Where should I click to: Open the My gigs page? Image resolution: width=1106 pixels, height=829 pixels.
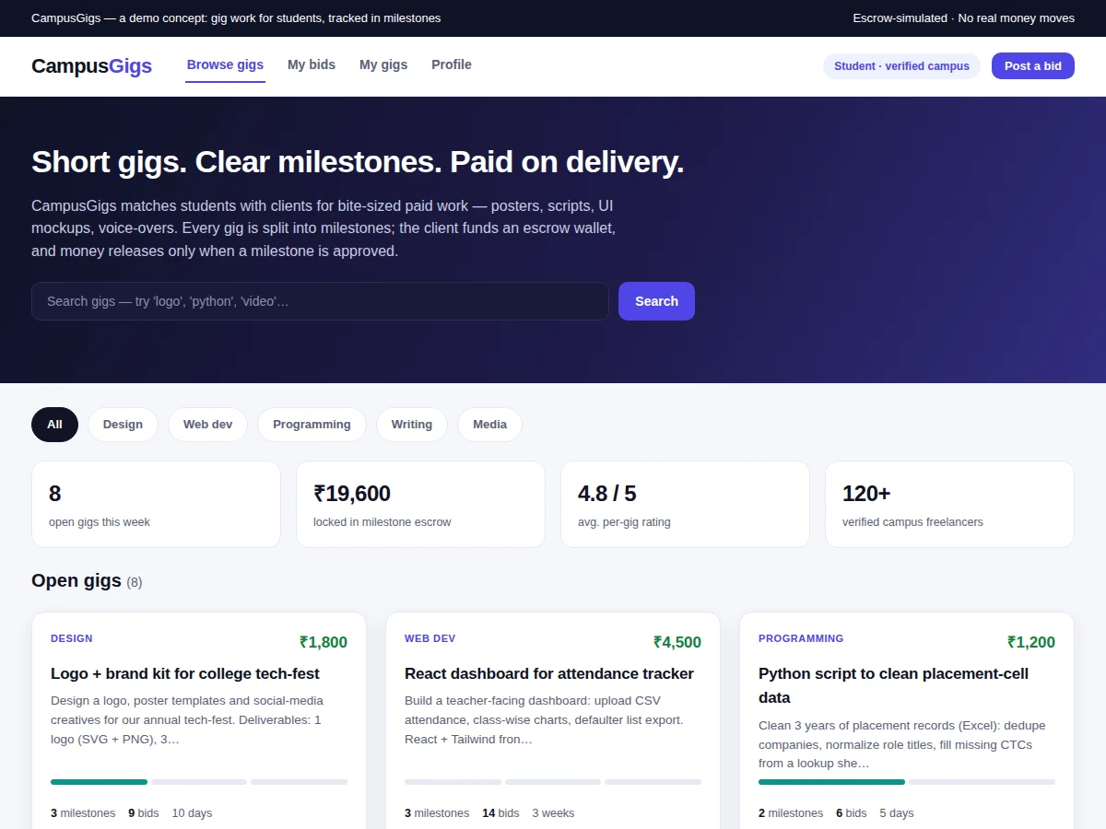coord(383,65)
